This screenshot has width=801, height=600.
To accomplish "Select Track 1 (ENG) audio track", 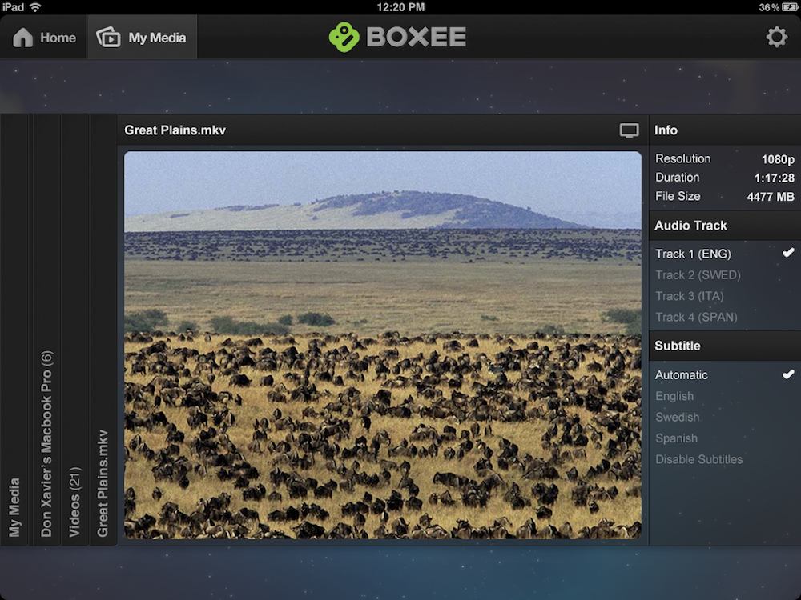I will pos(693,254).
